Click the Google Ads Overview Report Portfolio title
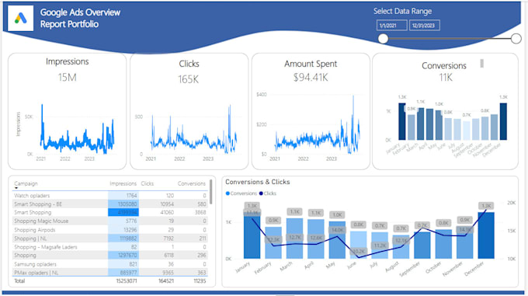Image resolution: width=528 pixels, height=296 pixels. point(80,18)
